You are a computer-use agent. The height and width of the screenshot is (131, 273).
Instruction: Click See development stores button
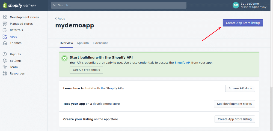[x=234, y=104]
